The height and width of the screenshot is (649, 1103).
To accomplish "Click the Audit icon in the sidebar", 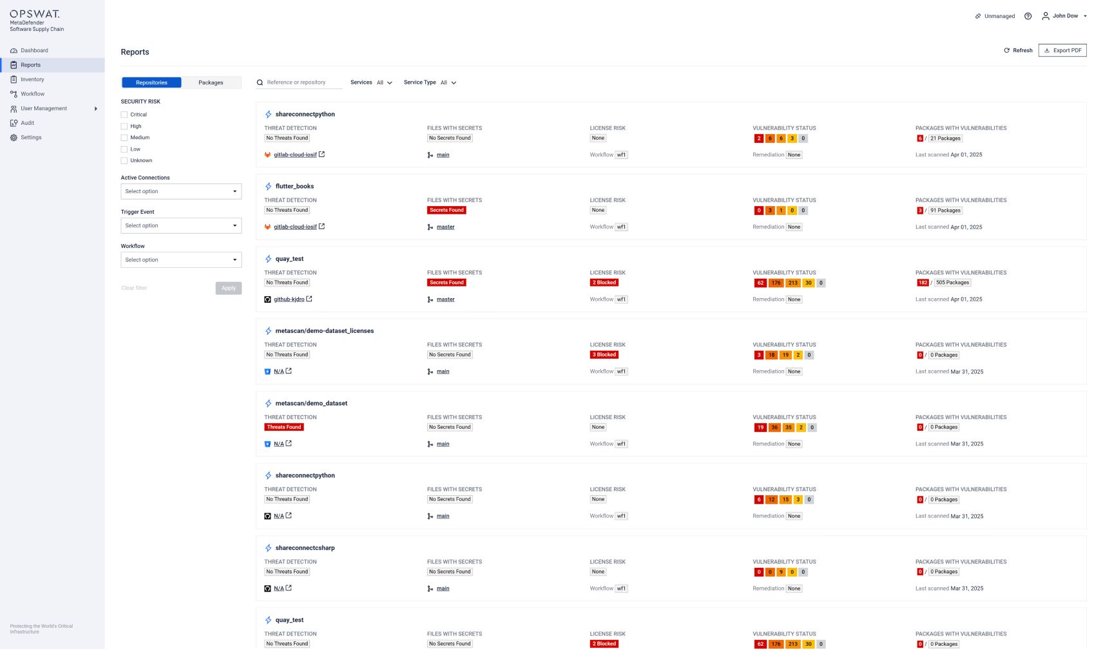I will tap(13, 123).
